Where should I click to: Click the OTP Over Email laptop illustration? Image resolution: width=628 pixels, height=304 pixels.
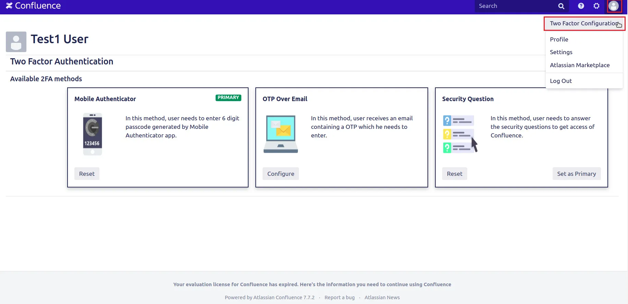coord(281,134)
